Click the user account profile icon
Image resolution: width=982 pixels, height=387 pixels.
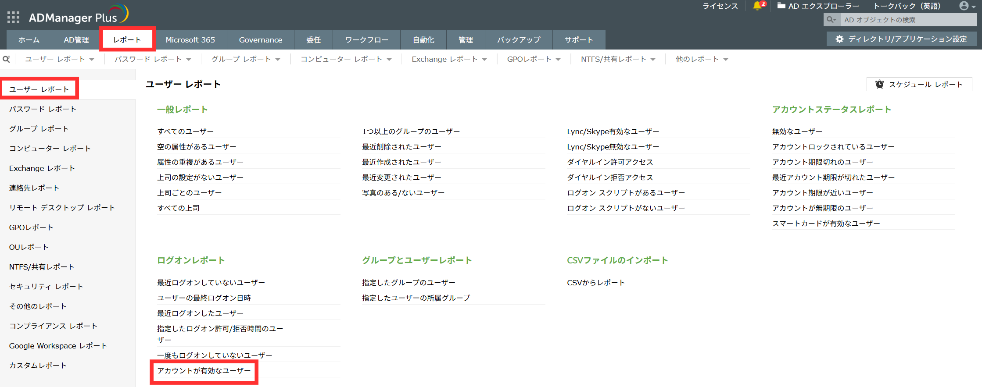[964, 6]
